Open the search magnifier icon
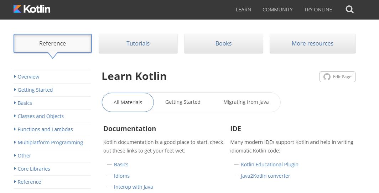The width and height of the screenshot is (379, 193). tap(349, 9)
